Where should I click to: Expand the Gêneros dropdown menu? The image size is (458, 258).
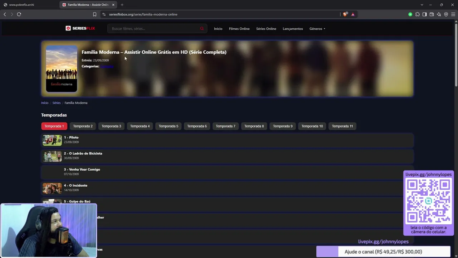pyautogui.click(x=317, y=29)
